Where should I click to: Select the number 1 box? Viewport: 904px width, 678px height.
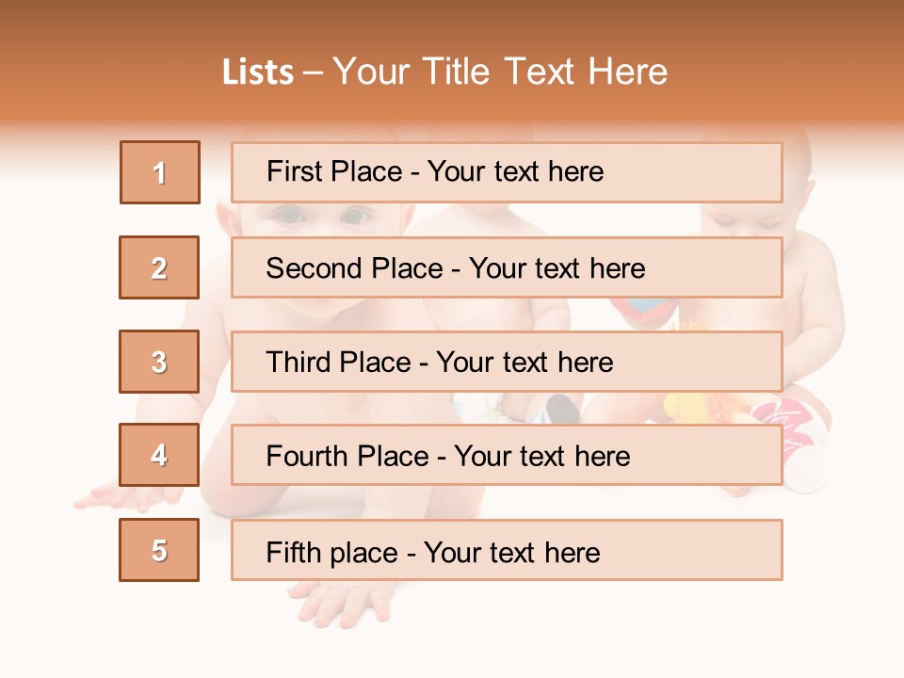point(160,172)
